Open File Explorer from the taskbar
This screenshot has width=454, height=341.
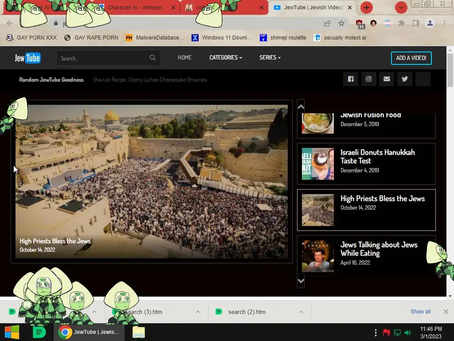pyautogui.click(x=139, y=332)
